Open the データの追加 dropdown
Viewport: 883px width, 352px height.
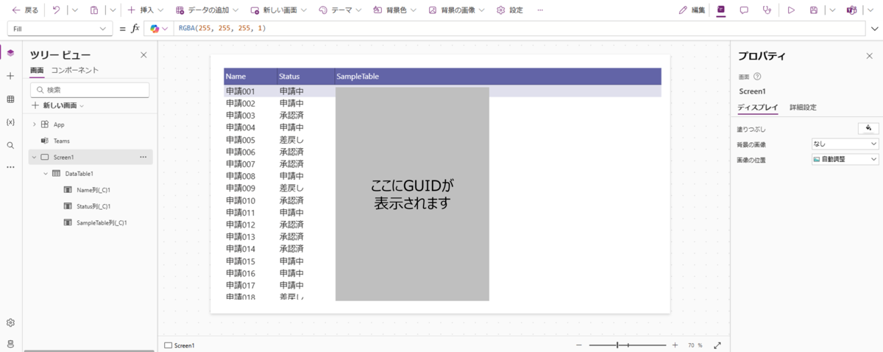tap(207, 10)
